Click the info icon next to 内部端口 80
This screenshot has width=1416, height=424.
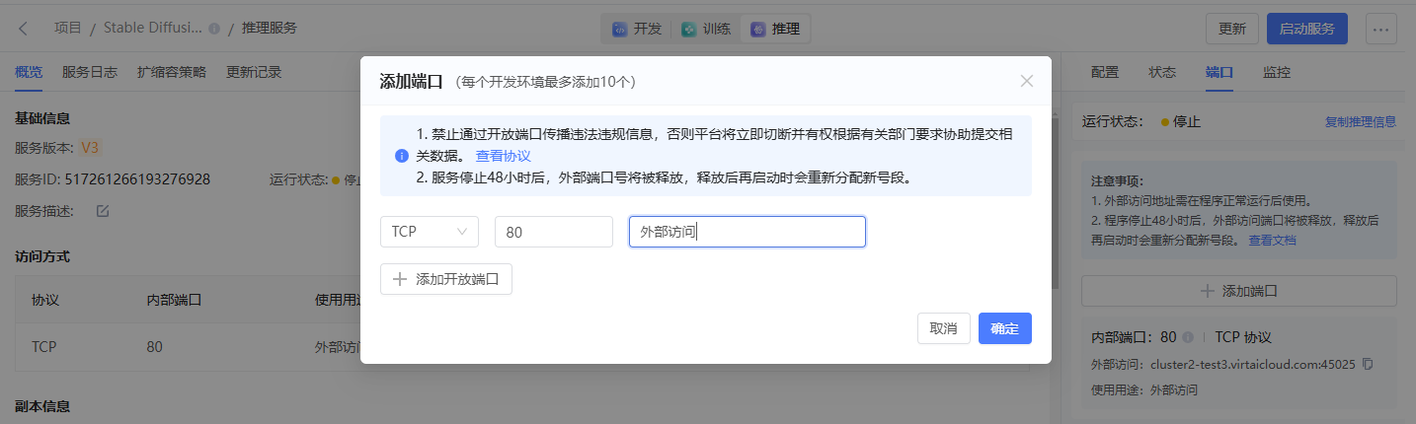(x=1188, y=337)
